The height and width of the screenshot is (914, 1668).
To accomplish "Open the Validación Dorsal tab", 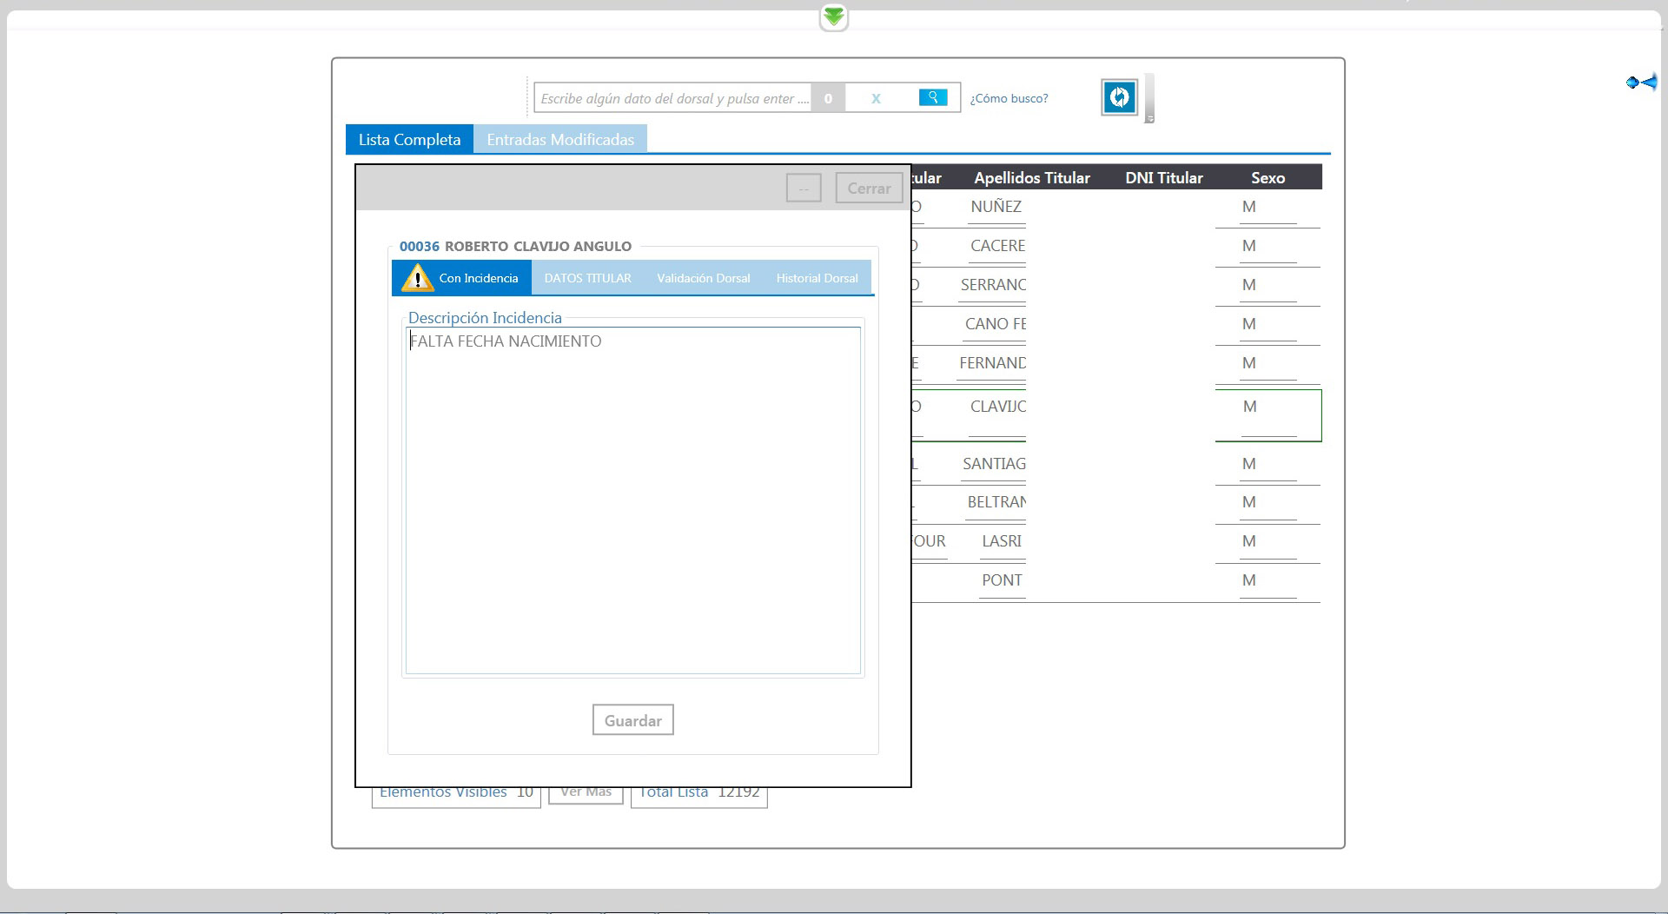I will [703, 278].
